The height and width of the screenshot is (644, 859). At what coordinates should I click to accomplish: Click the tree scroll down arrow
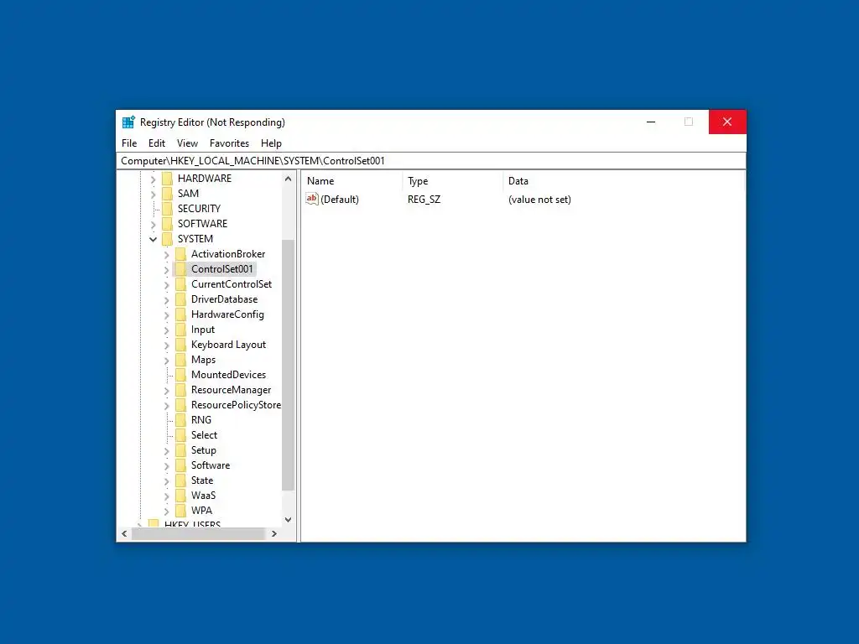coord(289,520)
